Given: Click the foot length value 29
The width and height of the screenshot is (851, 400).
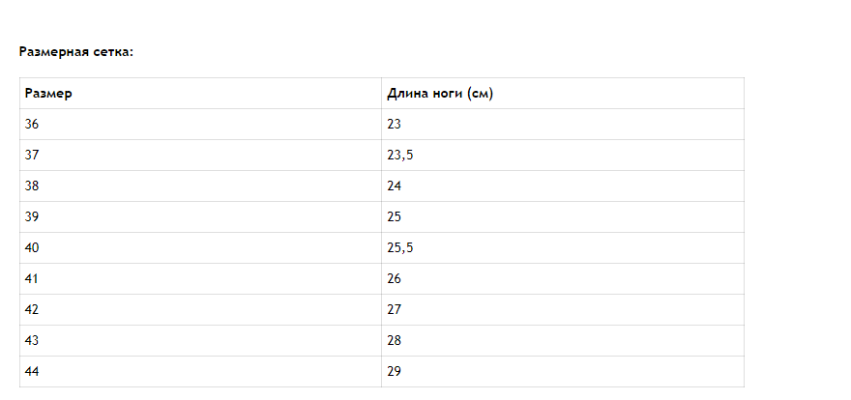Looking at the screenshot, I should click(394, 372).
